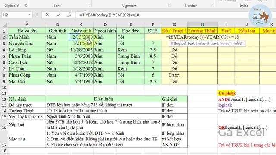
Task: Select birthdate cell 11/28/2003
Action: (x=81, y=50)
